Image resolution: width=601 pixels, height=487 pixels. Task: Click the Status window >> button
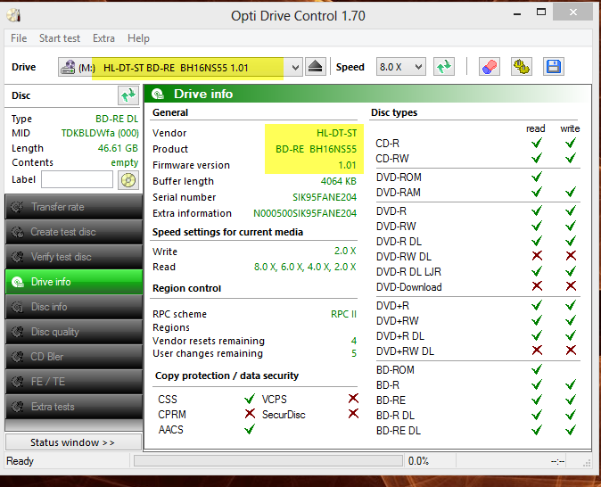point(73,442)
